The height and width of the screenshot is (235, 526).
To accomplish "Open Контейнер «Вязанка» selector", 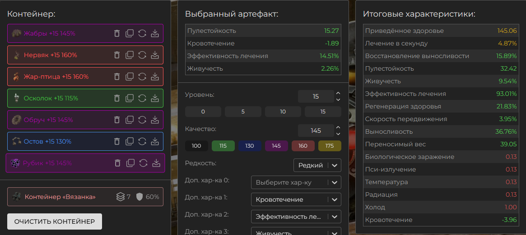I will coord(85,197).
